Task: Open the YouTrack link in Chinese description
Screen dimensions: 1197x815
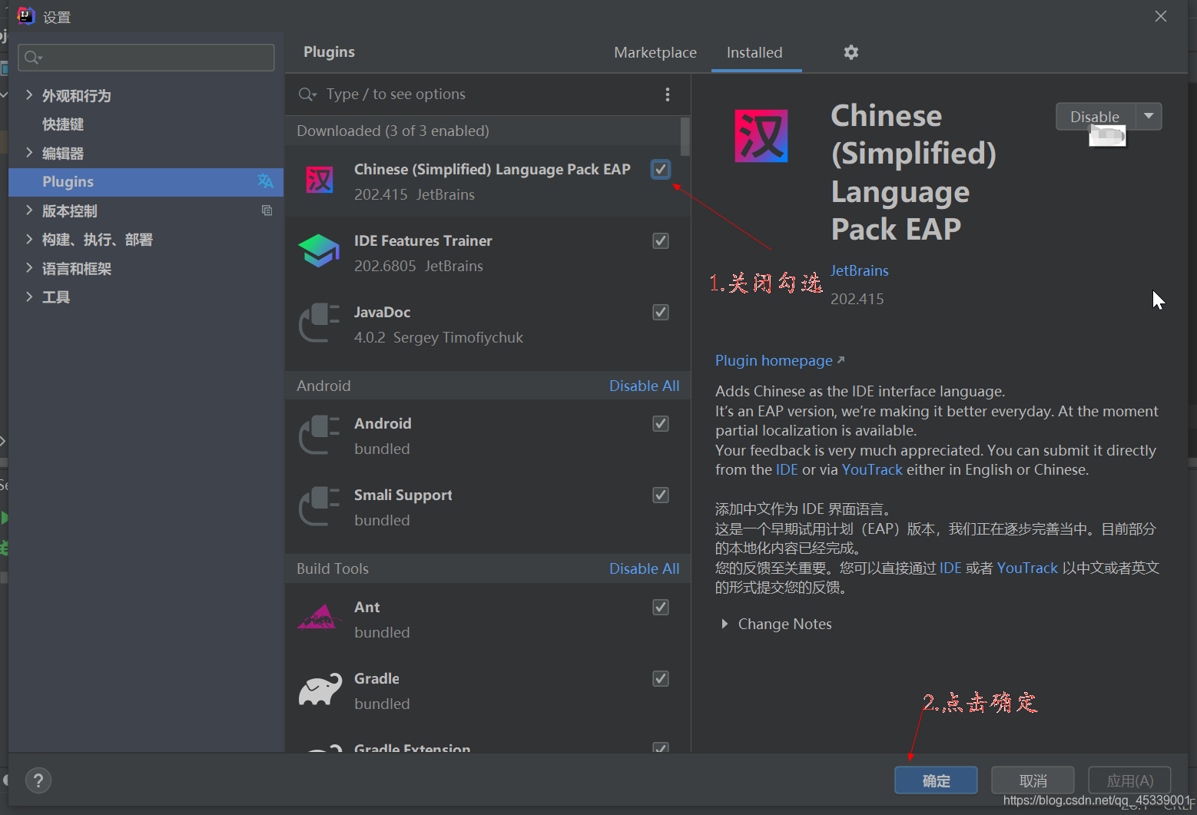Action: point(1027,568)
